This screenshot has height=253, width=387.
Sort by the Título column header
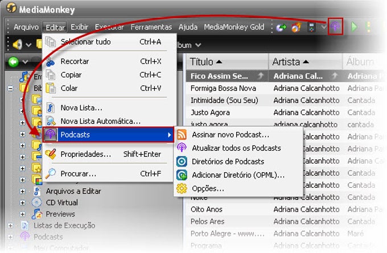pyautogui.click(x=227, y=61)
